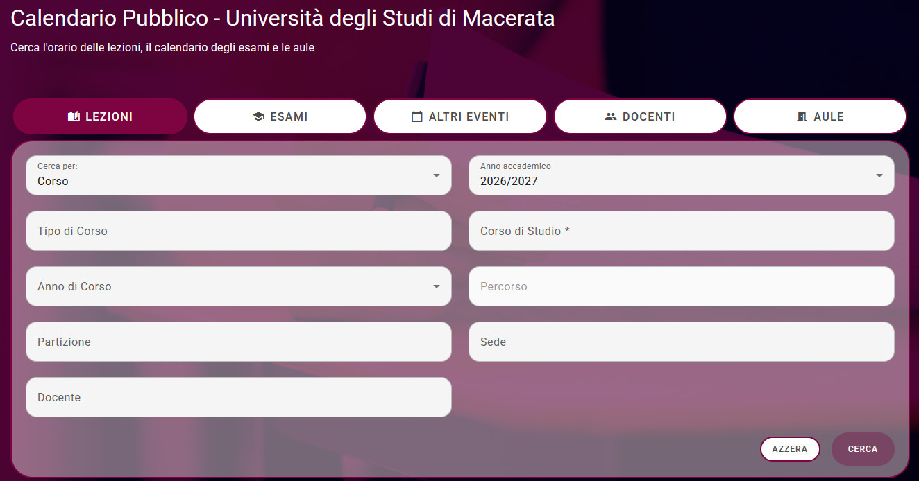Viewport: 919px width, 481px height.
Task: Click the door icon on Aule
Action: (x=802, y=116)
